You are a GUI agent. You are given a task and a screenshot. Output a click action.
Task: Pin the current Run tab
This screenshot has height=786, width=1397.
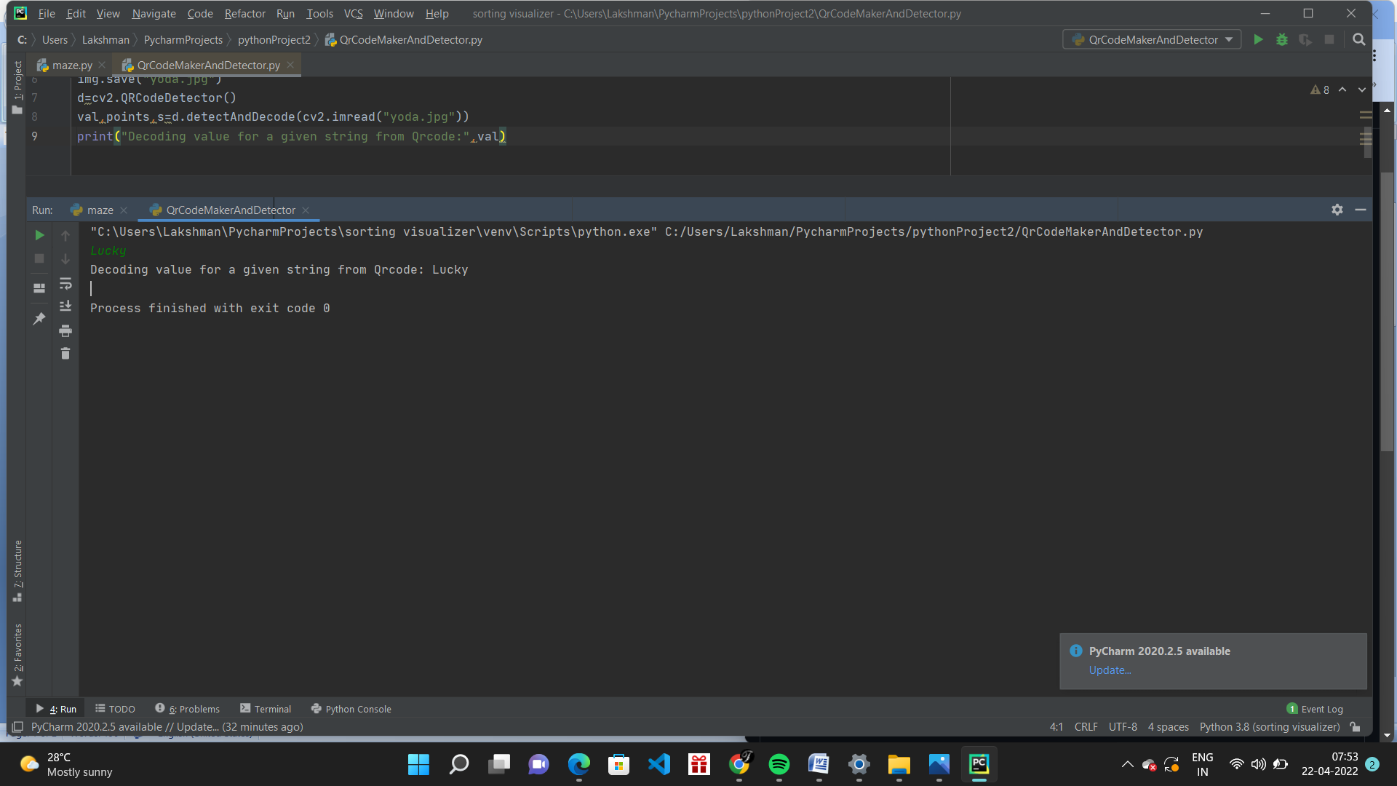(39, 319)
